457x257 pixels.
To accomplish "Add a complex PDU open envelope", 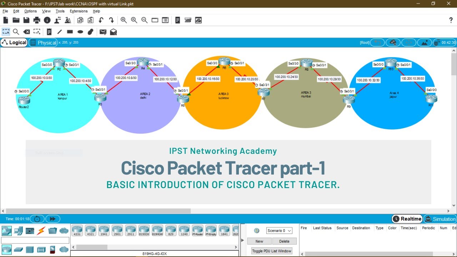I will [x=113, y=32].
